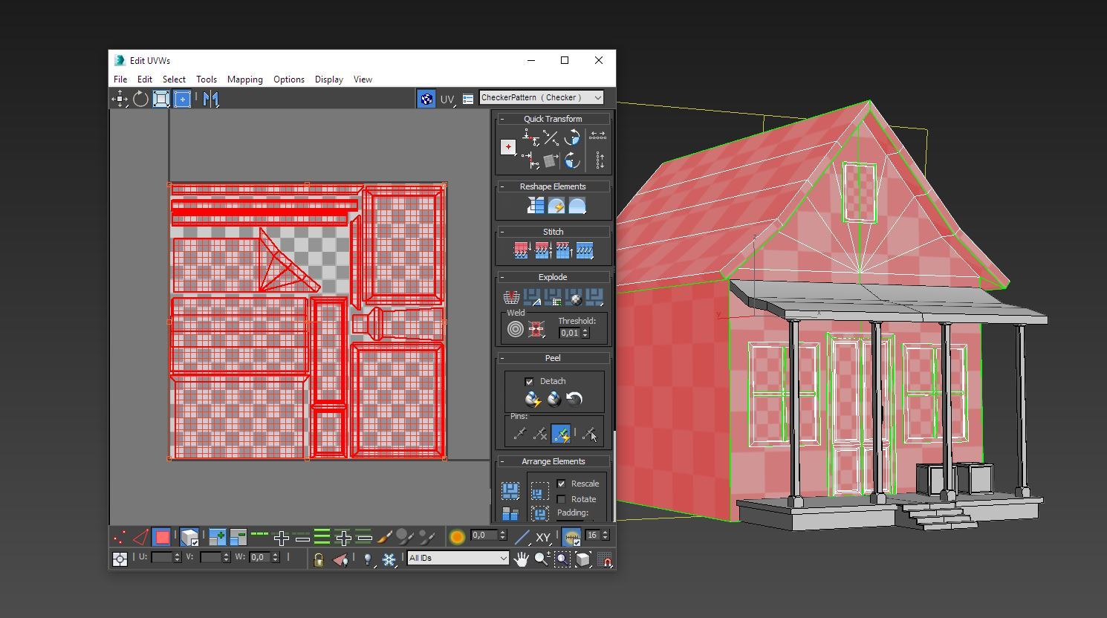This screenshot has width=1107, height=618.
Task: Click Relax Until Flat icon
Action: (556, 206)
